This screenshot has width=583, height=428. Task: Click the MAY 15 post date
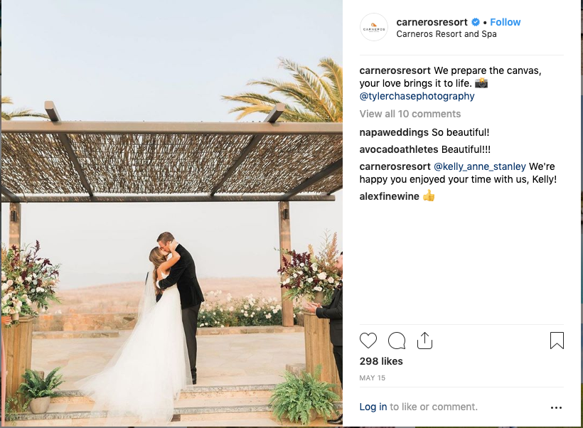pos(372,378)
